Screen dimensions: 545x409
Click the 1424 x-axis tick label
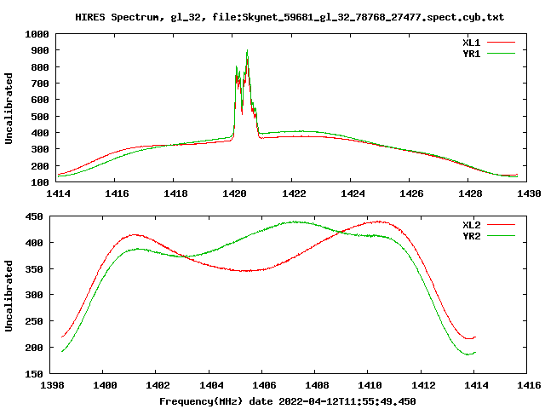tap(353, 193)
